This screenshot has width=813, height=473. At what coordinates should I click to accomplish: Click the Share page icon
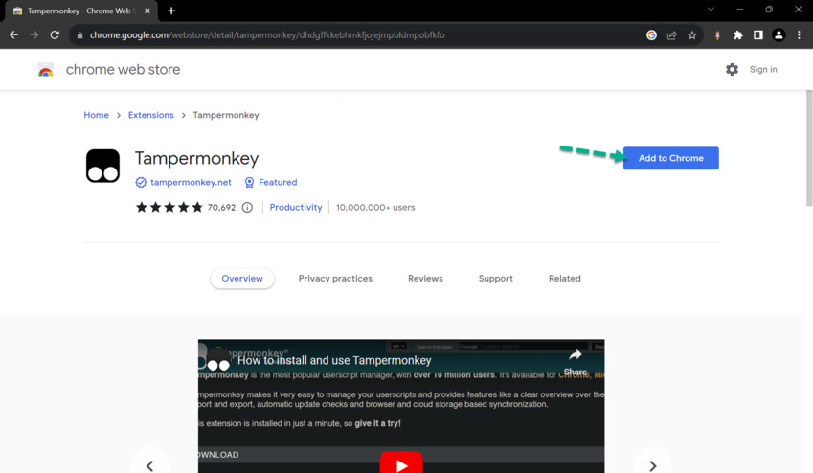[672, 34]
